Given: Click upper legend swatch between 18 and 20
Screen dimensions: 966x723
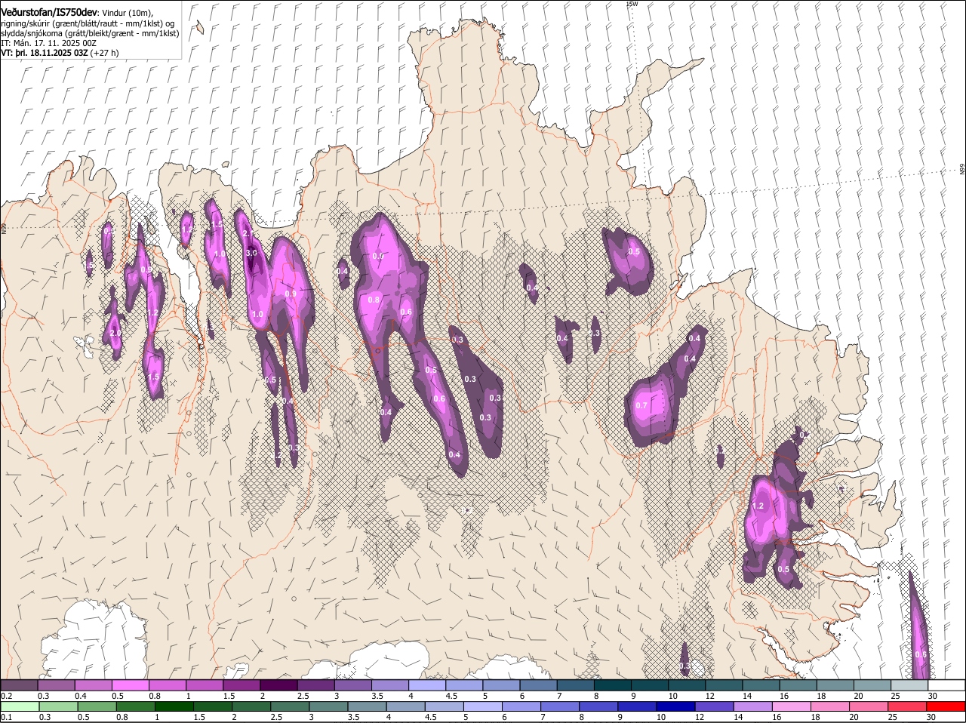Looking at the screenshot, I should [835, 685].
